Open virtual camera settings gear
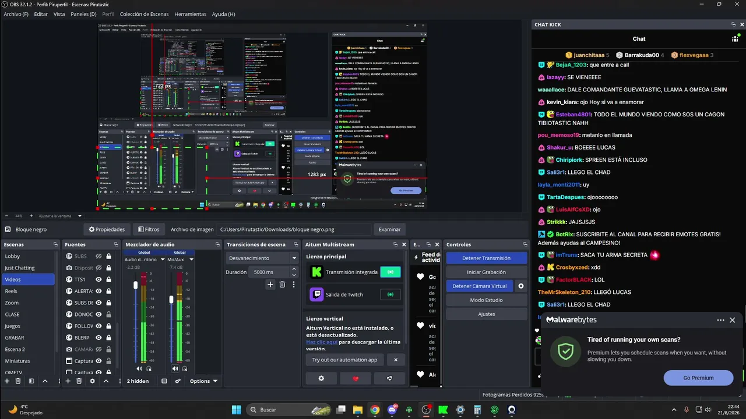Image resolution: width=746 pixels, height=419 pixels. pos(521,286)
